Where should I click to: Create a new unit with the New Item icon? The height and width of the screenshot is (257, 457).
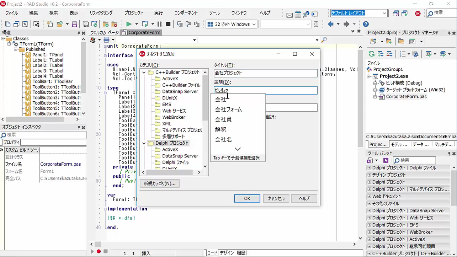(x=51, y=24)
